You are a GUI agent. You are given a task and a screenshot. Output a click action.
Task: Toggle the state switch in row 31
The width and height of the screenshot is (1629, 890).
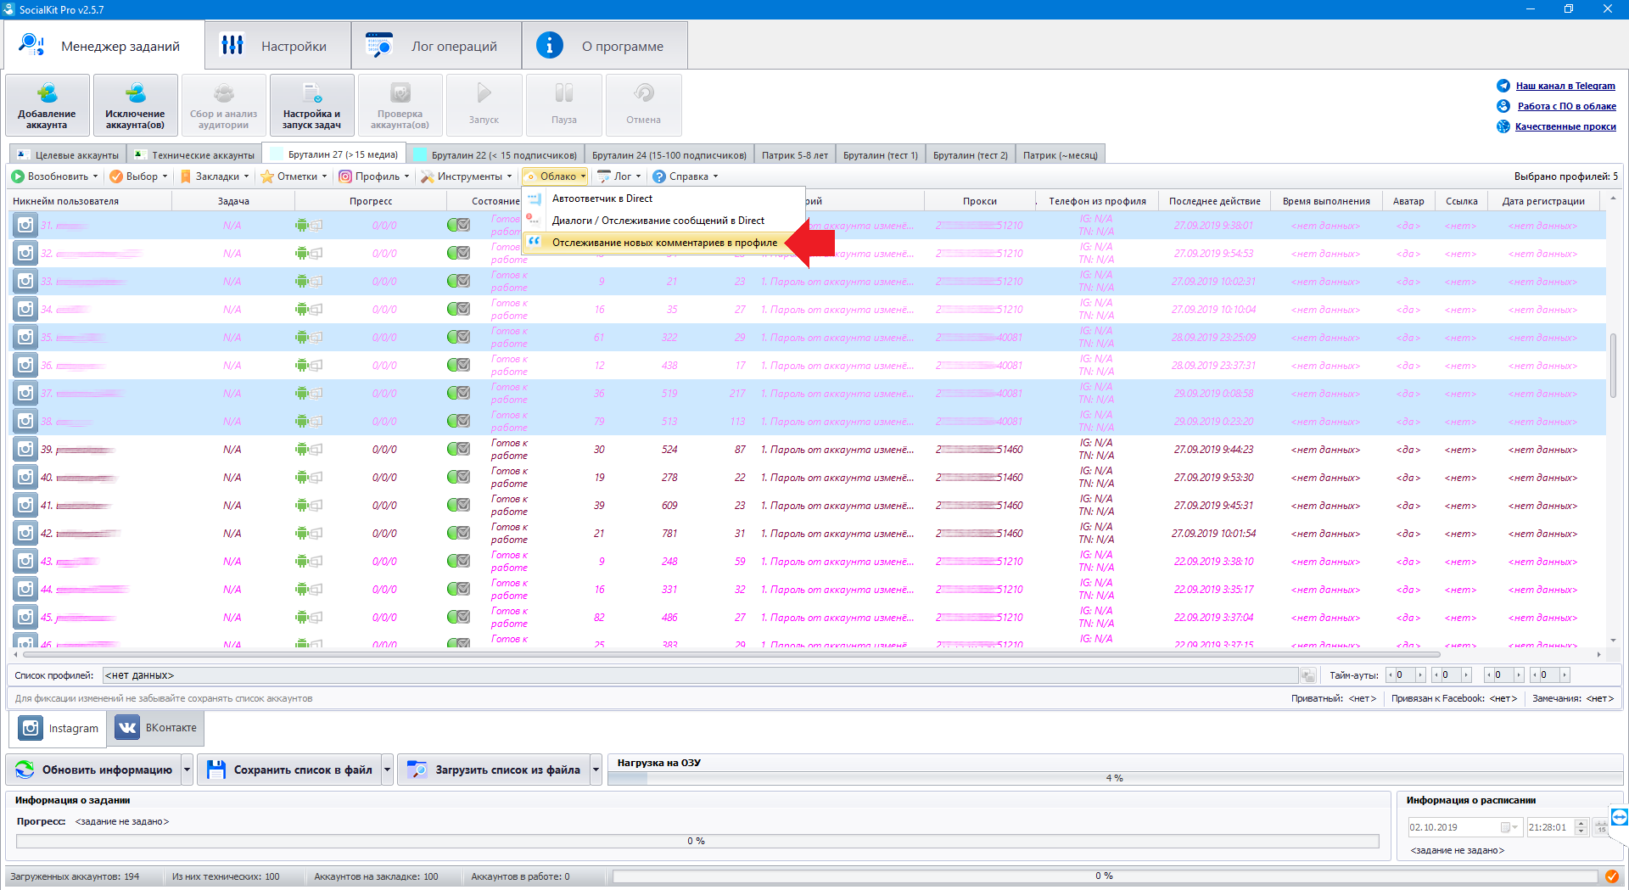pos(458,225)
